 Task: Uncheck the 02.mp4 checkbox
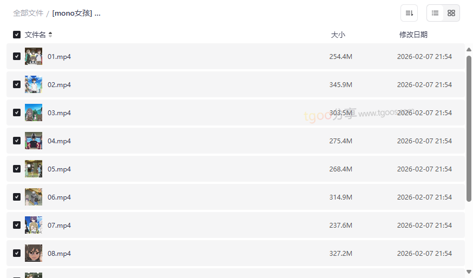pos(17,84)
